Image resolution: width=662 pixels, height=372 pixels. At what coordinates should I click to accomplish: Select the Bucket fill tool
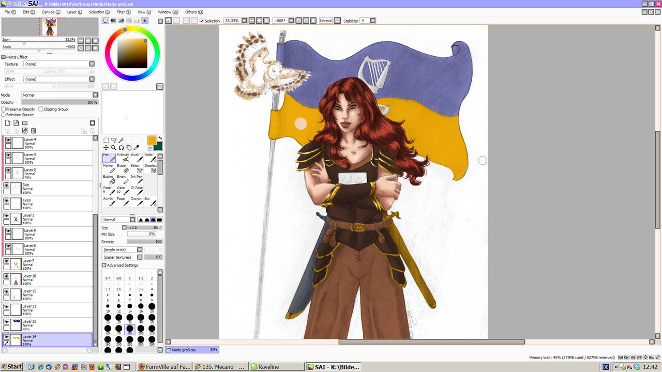(109, 180)
